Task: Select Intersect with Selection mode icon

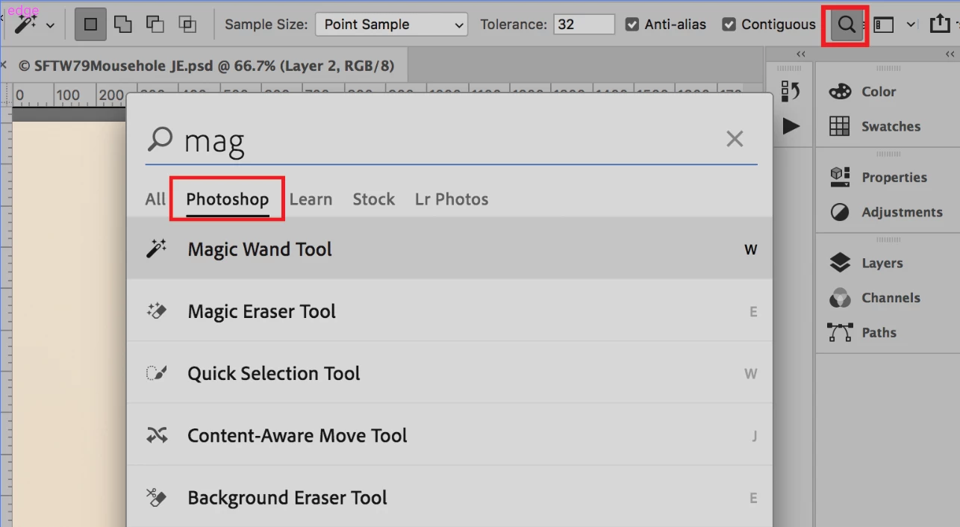Action: (187, 25)
